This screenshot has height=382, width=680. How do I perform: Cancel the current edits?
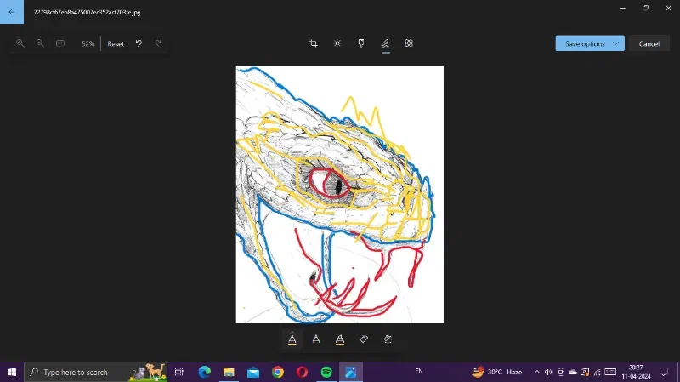pos(649,43)
